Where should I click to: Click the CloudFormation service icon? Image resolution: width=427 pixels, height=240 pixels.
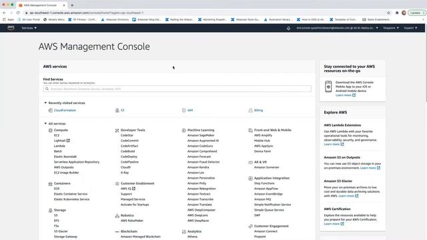[51, 111]
